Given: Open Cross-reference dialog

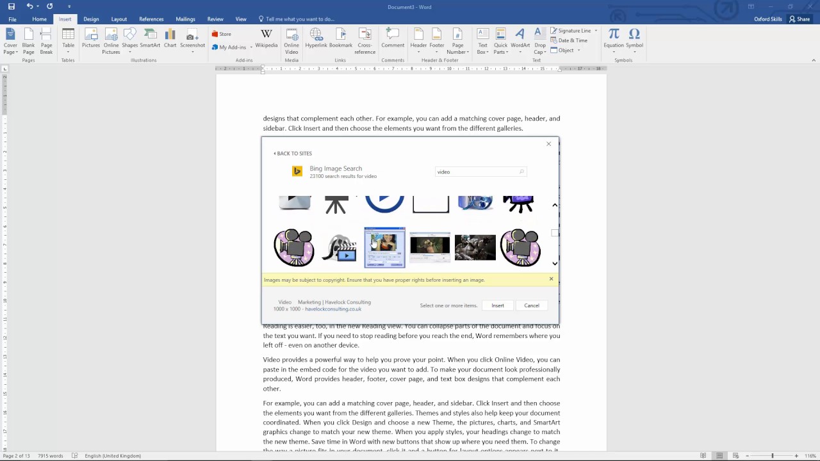Looking at the screenshot, I should 365,42.
